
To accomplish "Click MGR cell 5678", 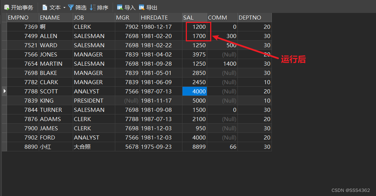I will [x=127, y=147].
